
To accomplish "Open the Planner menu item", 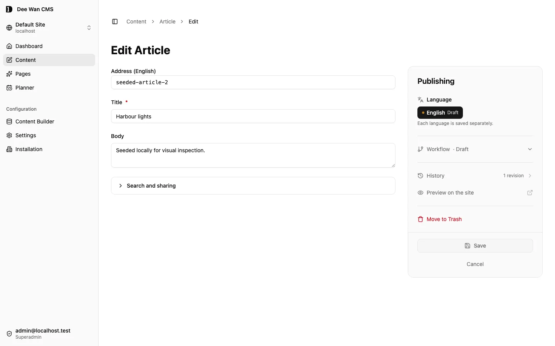I will 49,88.
